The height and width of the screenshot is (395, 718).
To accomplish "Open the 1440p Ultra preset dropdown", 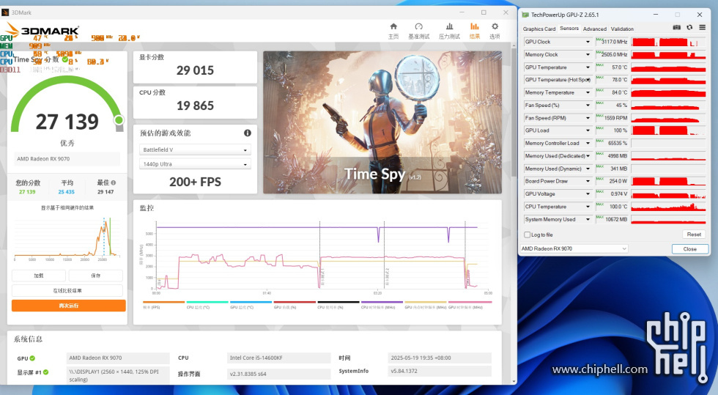I will click(x=195, y=164).
